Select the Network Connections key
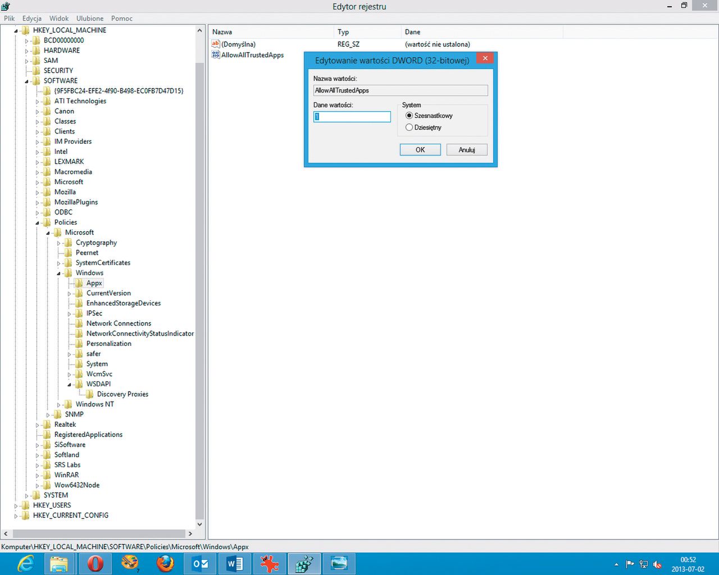Screen dimensions: 719x575 (x=119, y=323)
